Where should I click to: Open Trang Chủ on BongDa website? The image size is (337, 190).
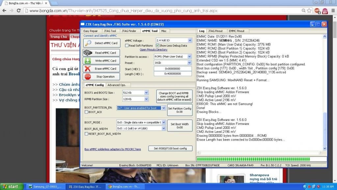point(59,37)
